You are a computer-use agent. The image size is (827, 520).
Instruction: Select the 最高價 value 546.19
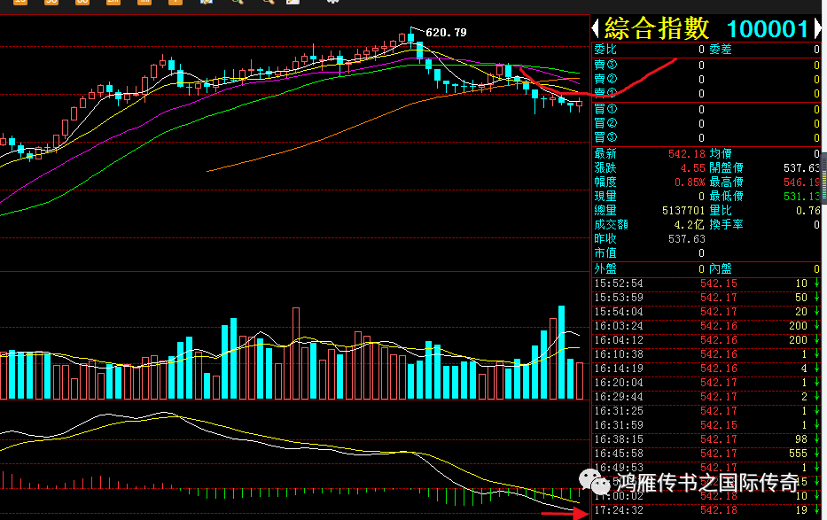tap(801, 182)
